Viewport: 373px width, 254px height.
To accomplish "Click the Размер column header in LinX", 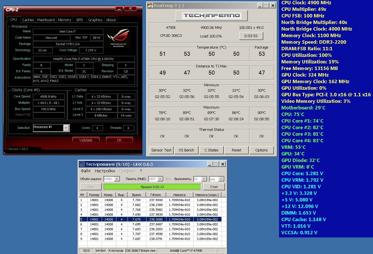I will (94, 195).
